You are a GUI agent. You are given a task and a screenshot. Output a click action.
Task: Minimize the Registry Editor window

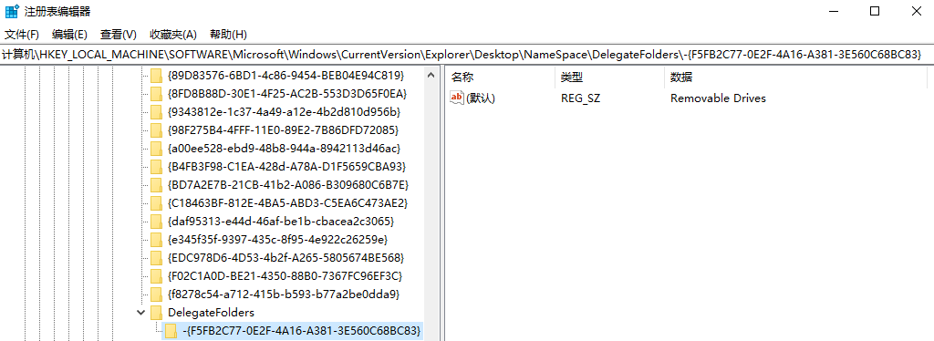(834, 11)
